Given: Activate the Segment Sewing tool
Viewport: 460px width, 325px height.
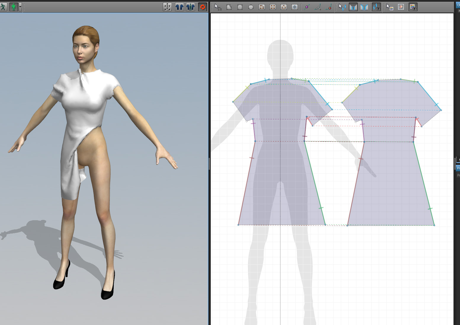Looking at the screenshot, I should point(353,7).
